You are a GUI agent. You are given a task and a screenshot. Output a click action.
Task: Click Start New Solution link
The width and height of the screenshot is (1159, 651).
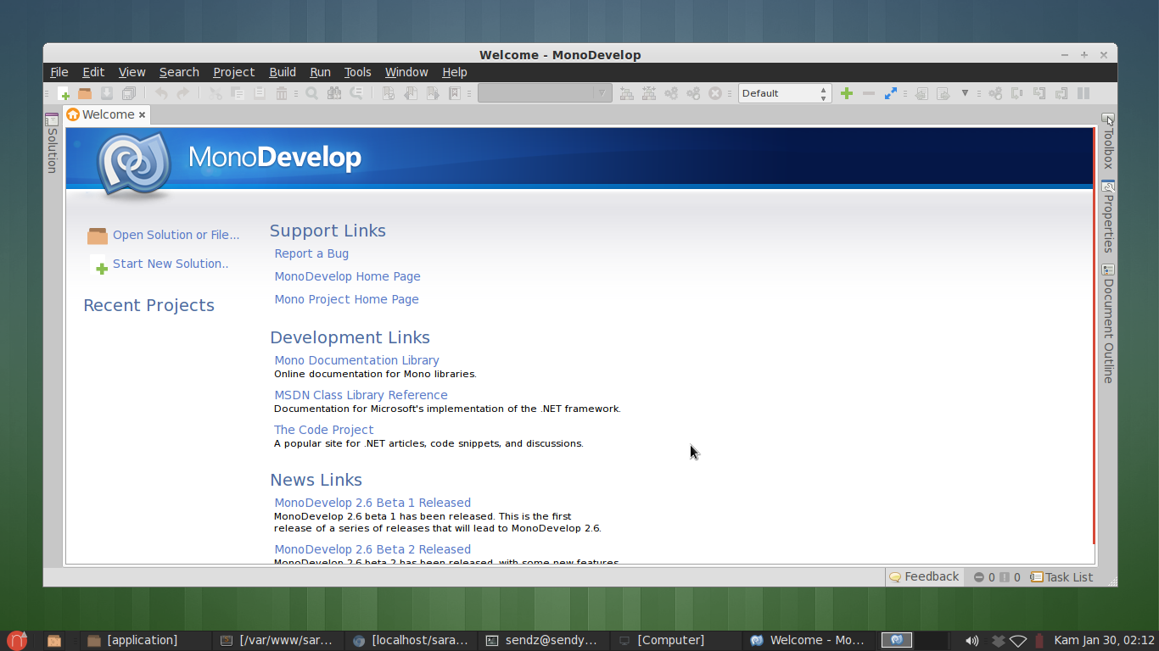pos(171,264)
